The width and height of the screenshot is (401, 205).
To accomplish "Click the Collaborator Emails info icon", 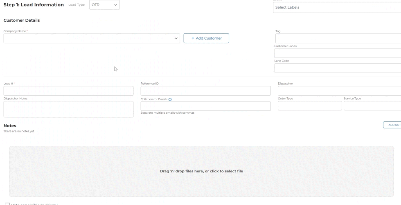I will [x=170, y=99].
